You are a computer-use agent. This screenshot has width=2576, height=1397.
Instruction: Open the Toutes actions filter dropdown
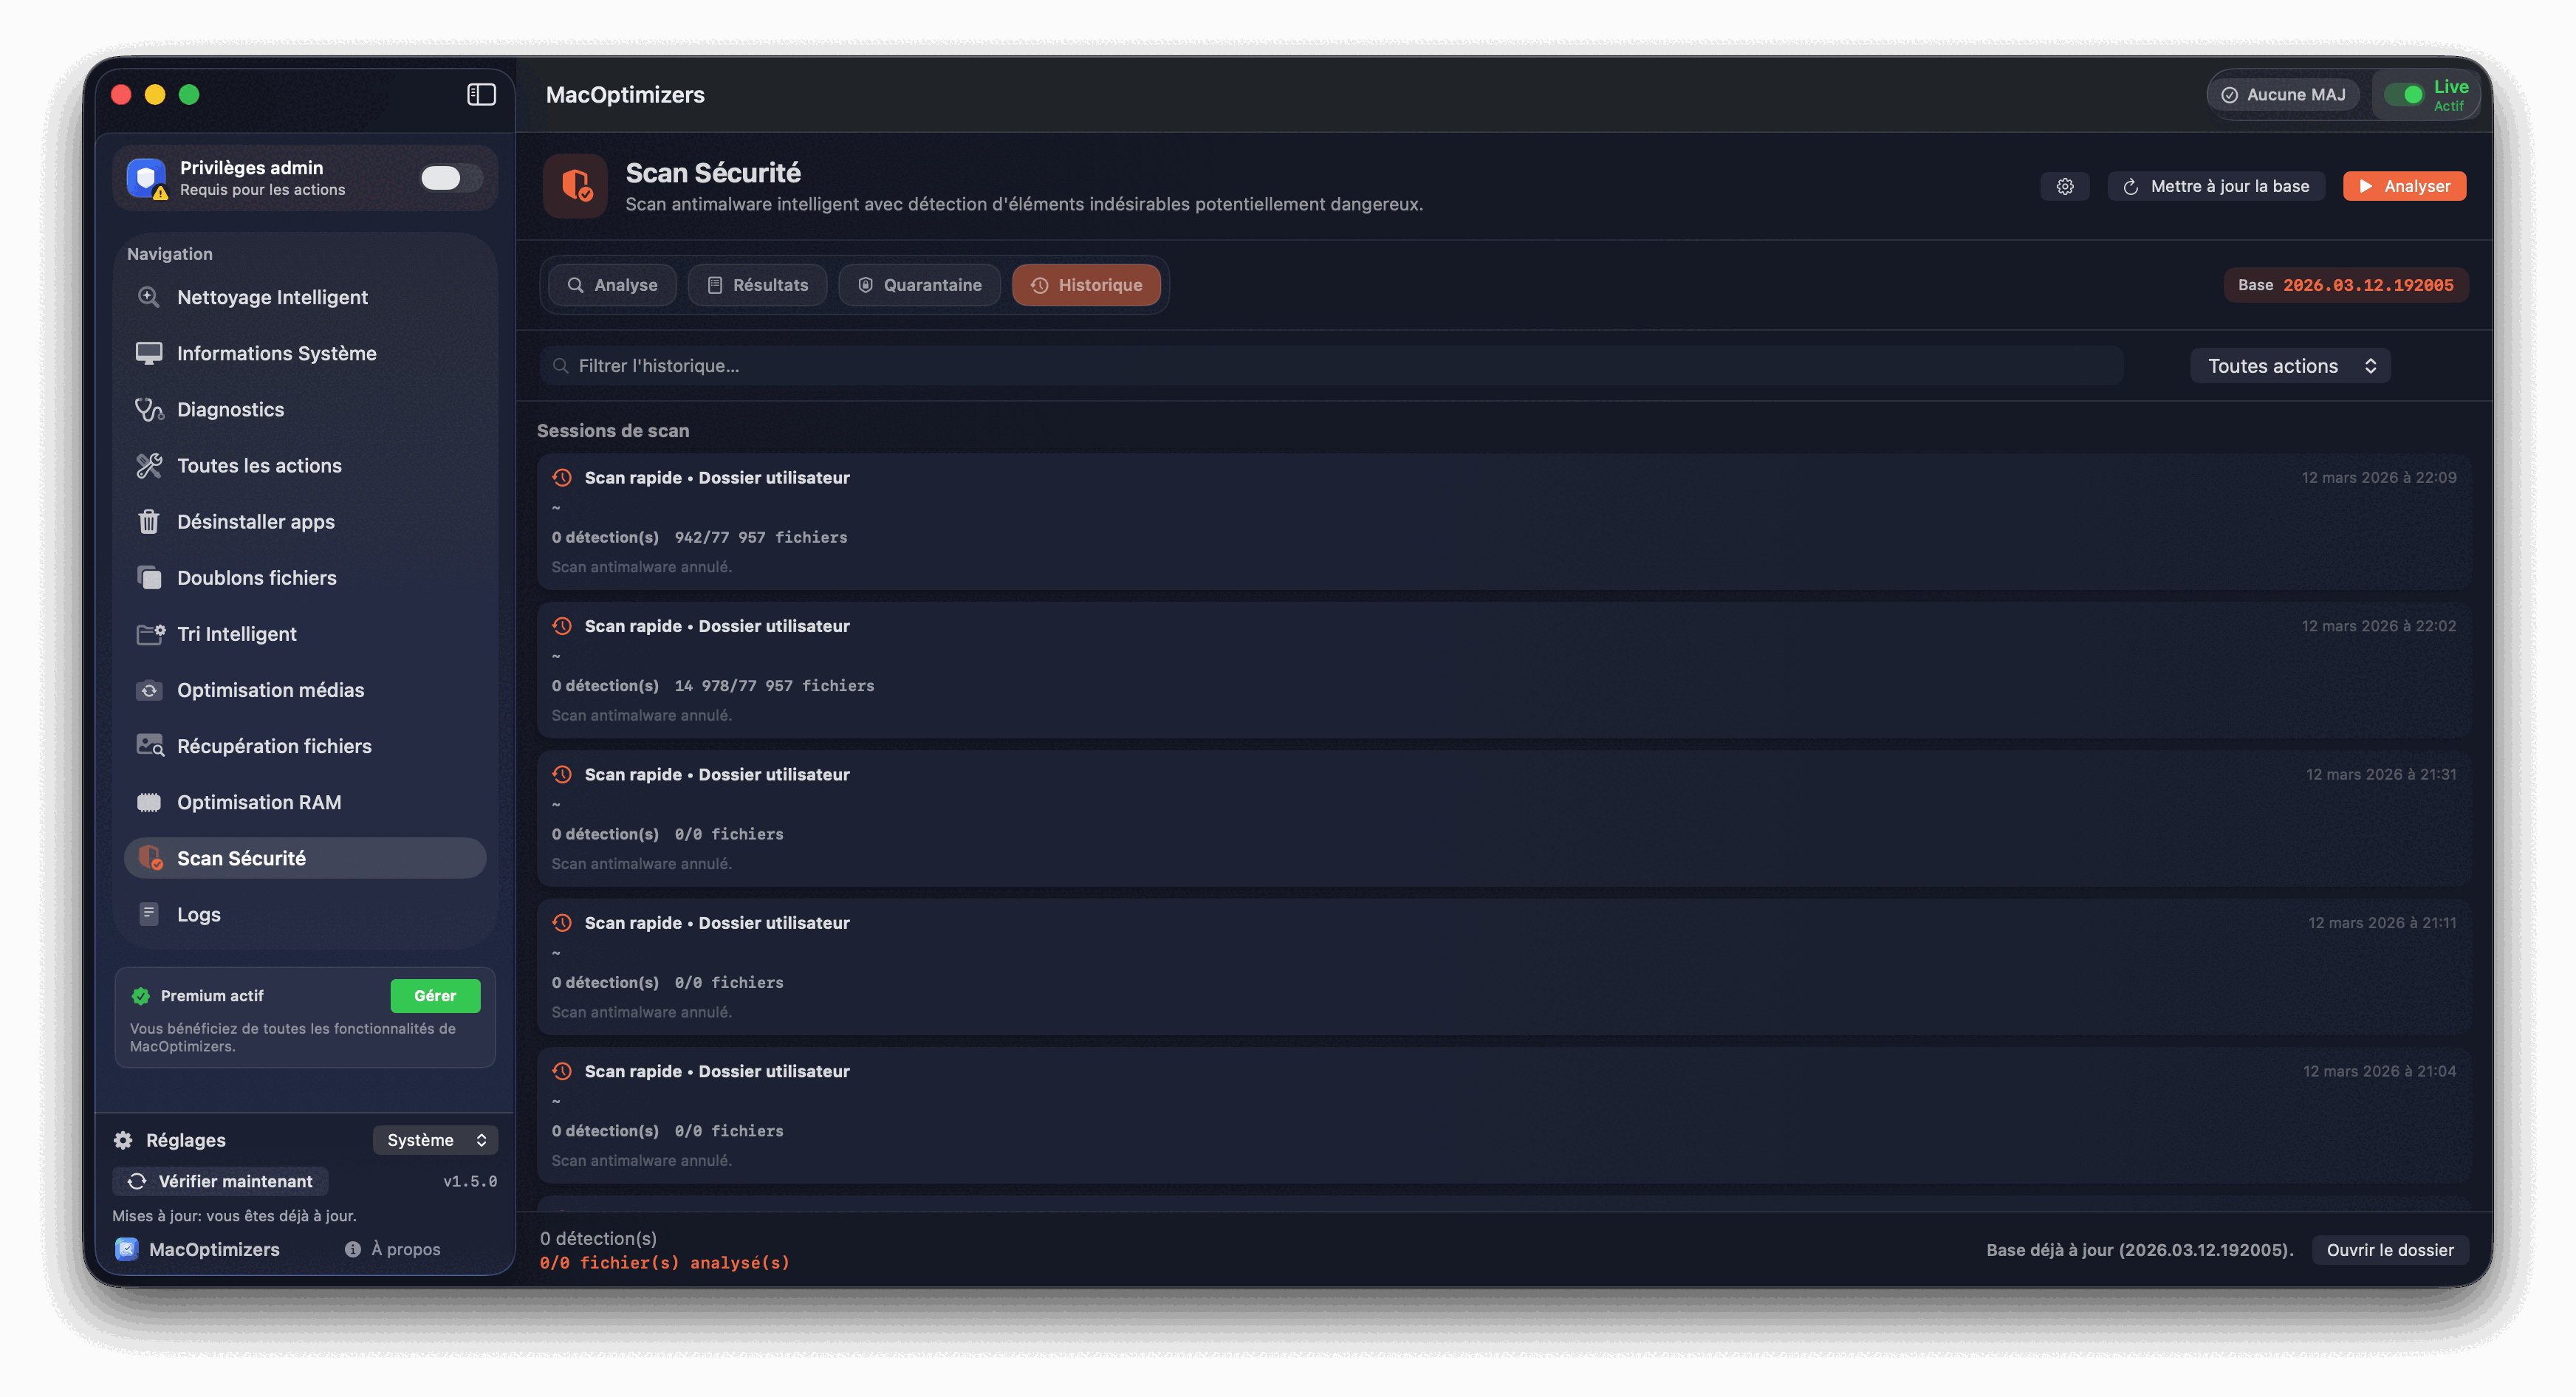coord(2290,365)
